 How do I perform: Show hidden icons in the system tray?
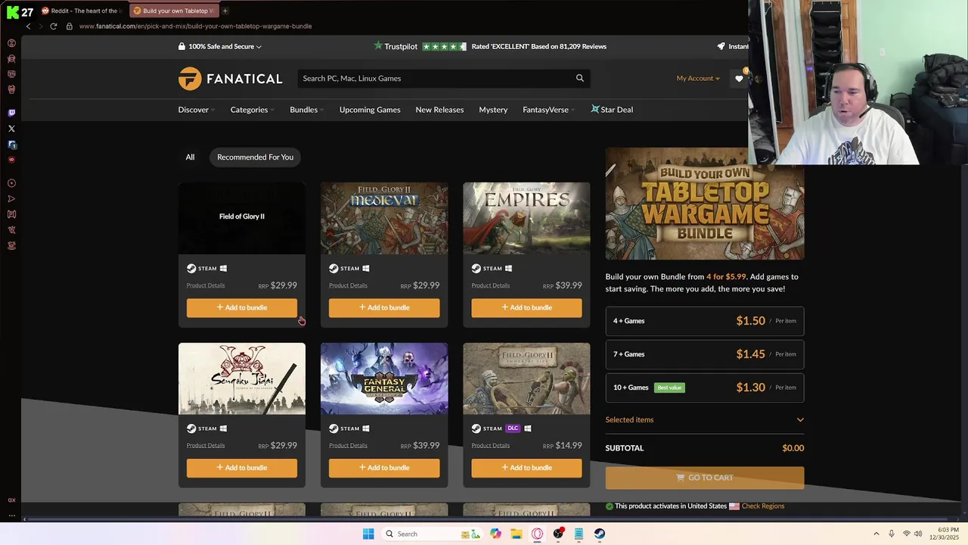[876, 534]
